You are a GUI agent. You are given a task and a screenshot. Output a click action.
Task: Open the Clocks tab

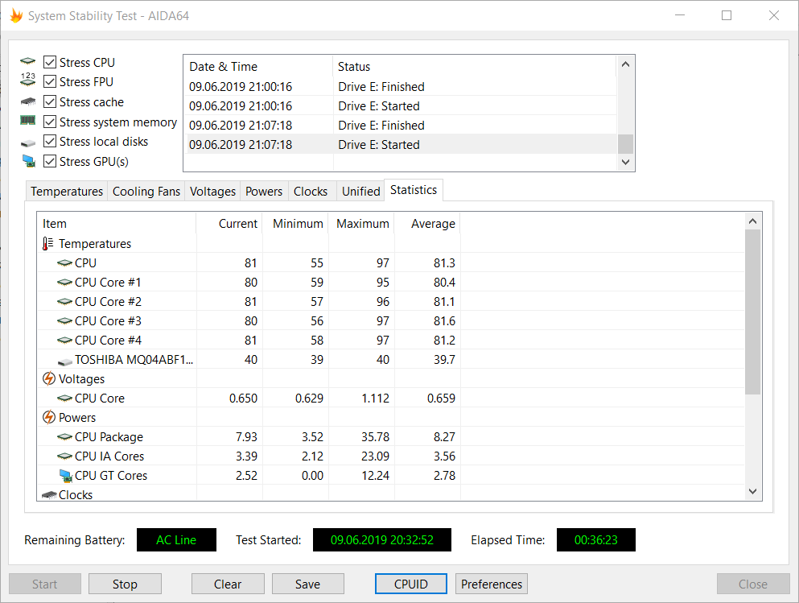point(311,191)
